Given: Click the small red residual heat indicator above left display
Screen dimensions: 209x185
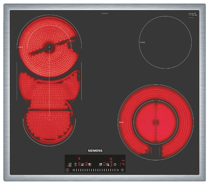Looking at the screenshot, I should (79, 159).
